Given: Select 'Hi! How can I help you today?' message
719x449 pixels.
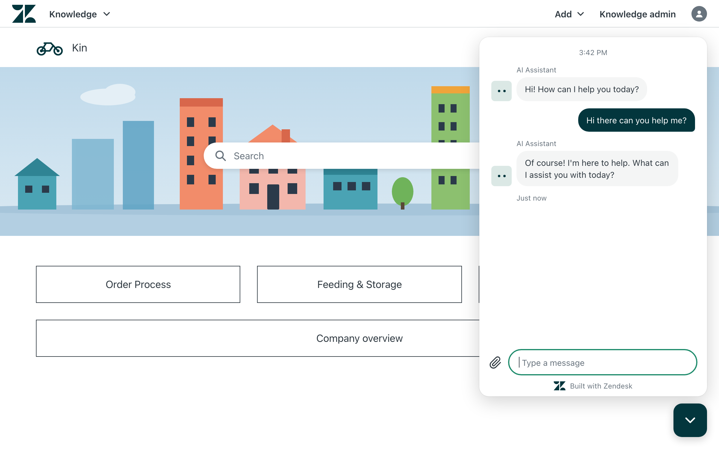Looking at the screenshot, I should pyautogui.click(x=581, y=89).
